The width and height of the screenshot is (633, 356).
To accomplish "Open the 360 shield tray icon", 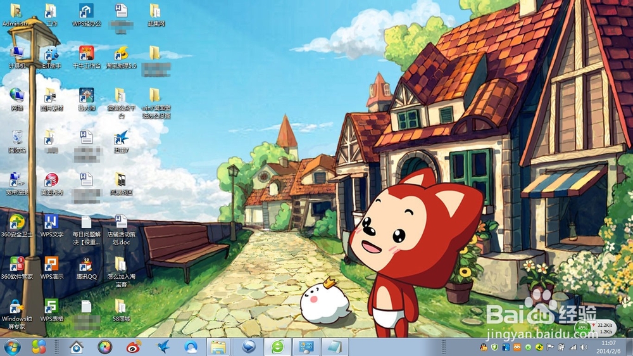I will pyautogui.click(x=494, y=348).
